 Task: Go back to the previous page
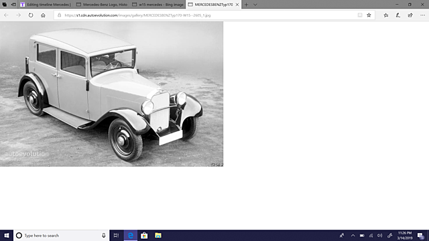[x=6, y=15]
